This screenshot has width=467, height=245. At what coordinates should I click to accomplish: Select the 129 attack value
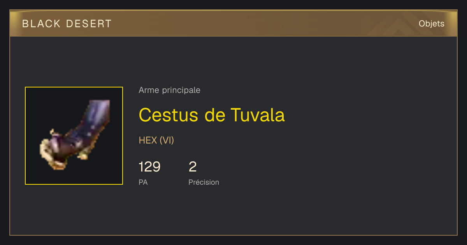(x=149, y=167)
